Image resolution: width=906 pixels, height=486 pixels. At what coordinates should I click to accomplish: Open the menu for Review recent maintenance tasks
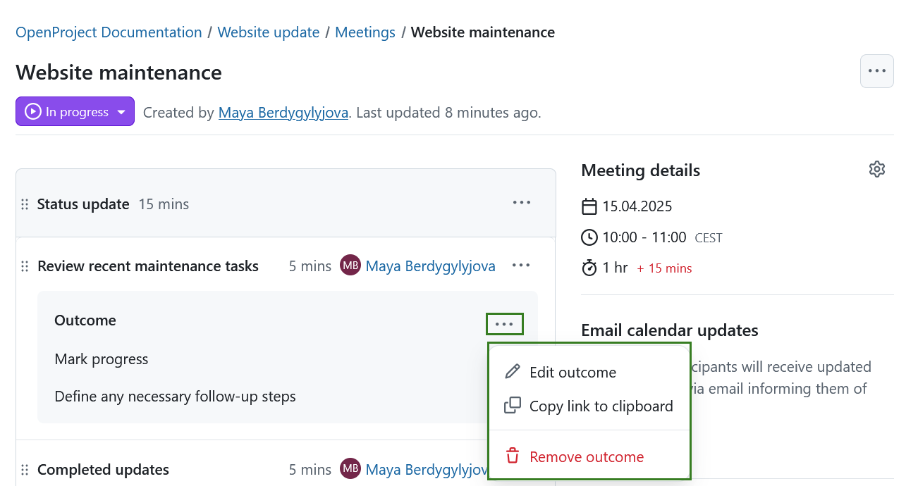[x=522, y=266]
